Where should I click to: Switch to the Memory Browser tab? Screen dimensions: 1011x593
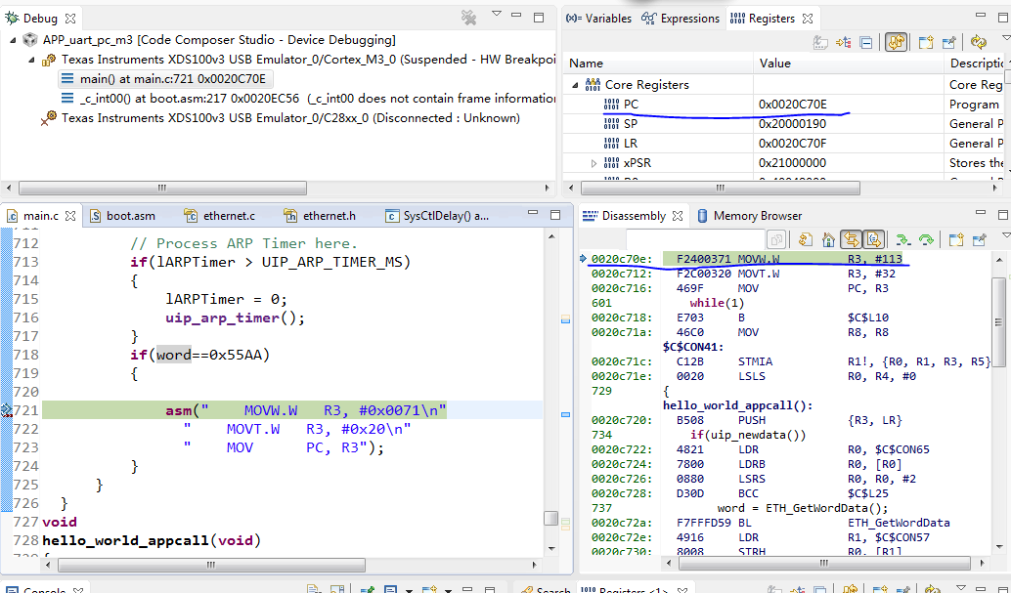coord(749,216)
